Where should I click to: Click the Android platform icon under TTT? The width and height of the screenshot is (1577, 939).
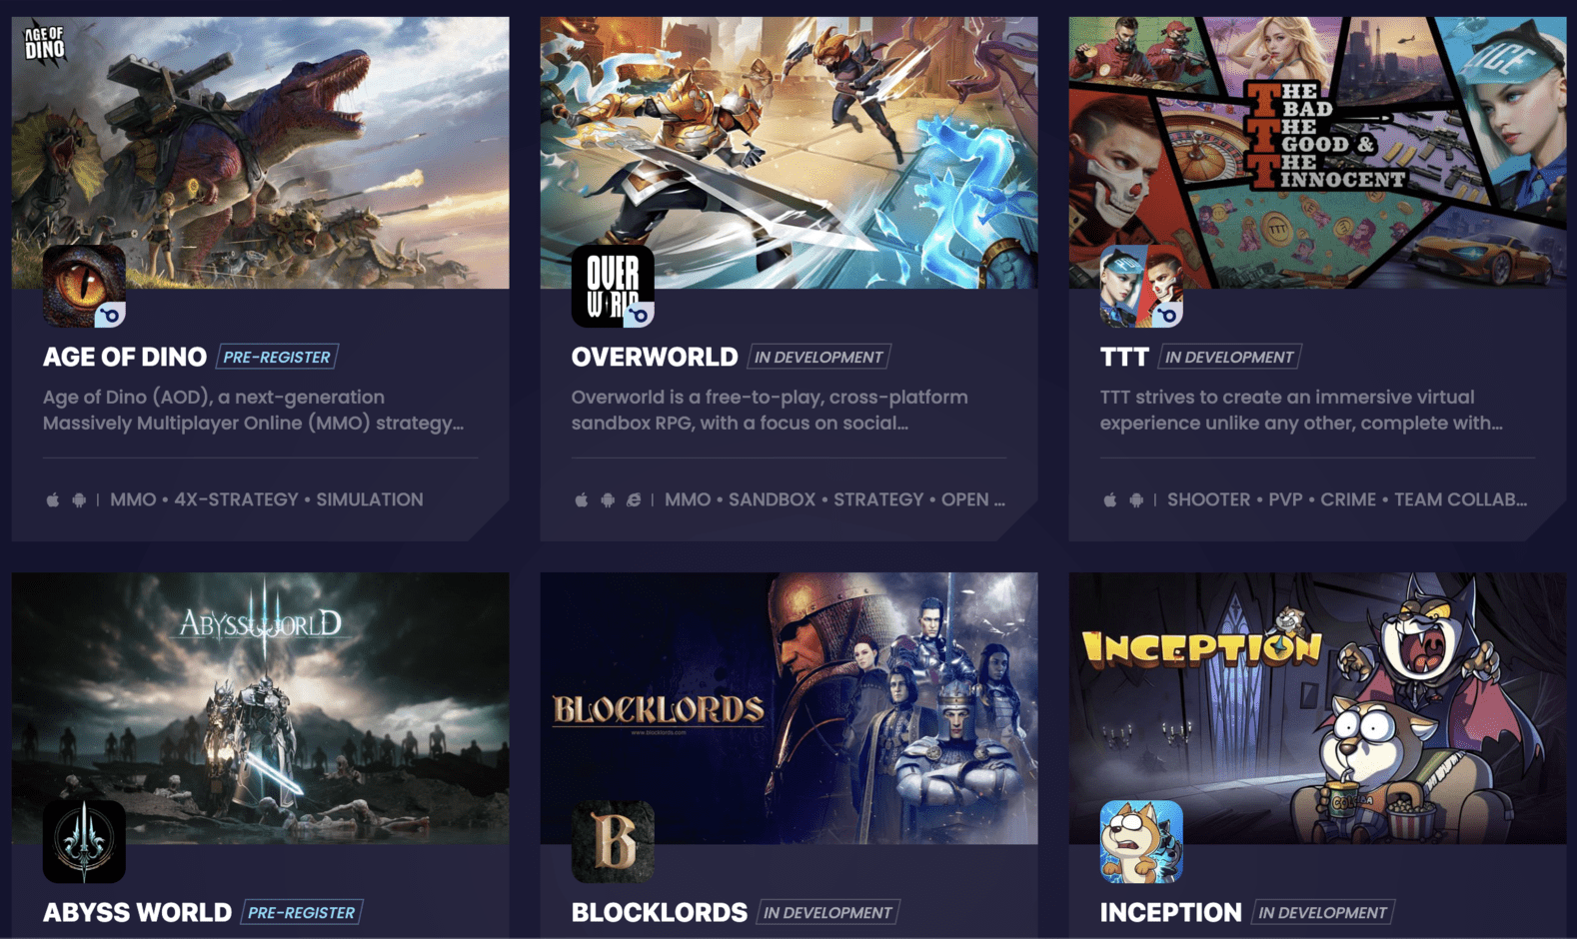pyautogui.click(x=1136, y=499)
